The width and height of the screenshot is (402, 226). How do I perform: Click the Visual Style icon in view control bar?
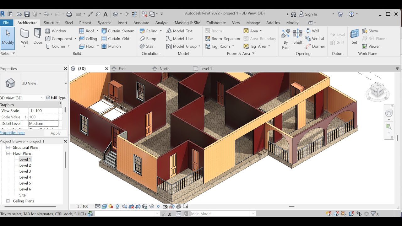coord(104,207)
